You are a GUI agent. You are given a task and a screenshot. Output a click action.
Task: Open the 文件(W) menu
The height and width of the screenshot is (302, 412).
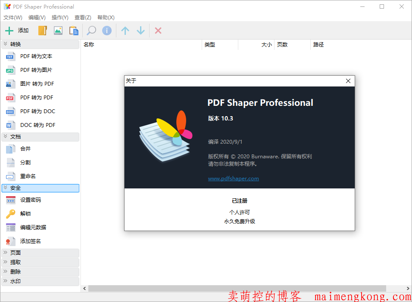coord(13,18)
